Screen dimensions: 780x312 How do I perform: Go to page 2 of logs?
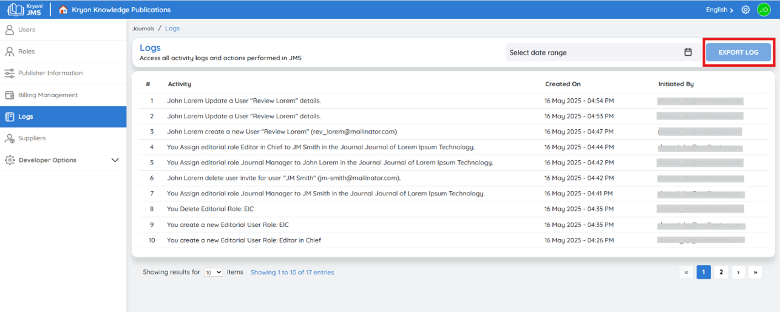(721, 273)
